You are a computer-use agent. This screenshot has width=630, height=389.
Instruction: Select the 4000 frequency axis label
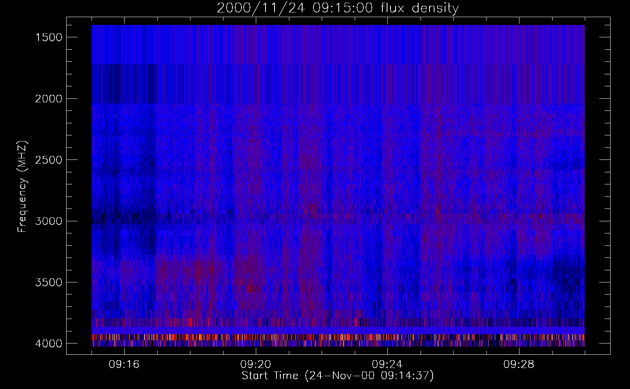pyautogui.click(x=49, y=343)
